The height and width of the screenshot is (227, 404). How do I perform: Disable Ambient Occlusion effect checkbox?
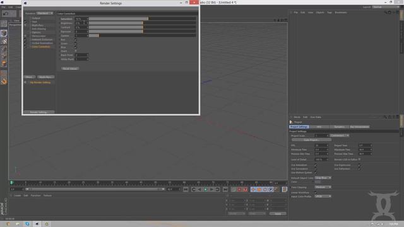click(25, 40)
